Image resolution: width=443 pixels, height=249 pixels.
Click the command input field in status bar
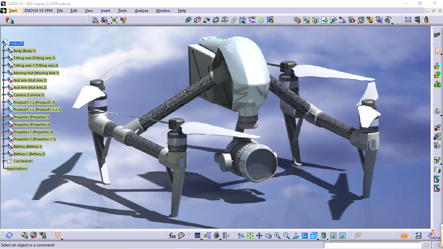tap(372, 245)
